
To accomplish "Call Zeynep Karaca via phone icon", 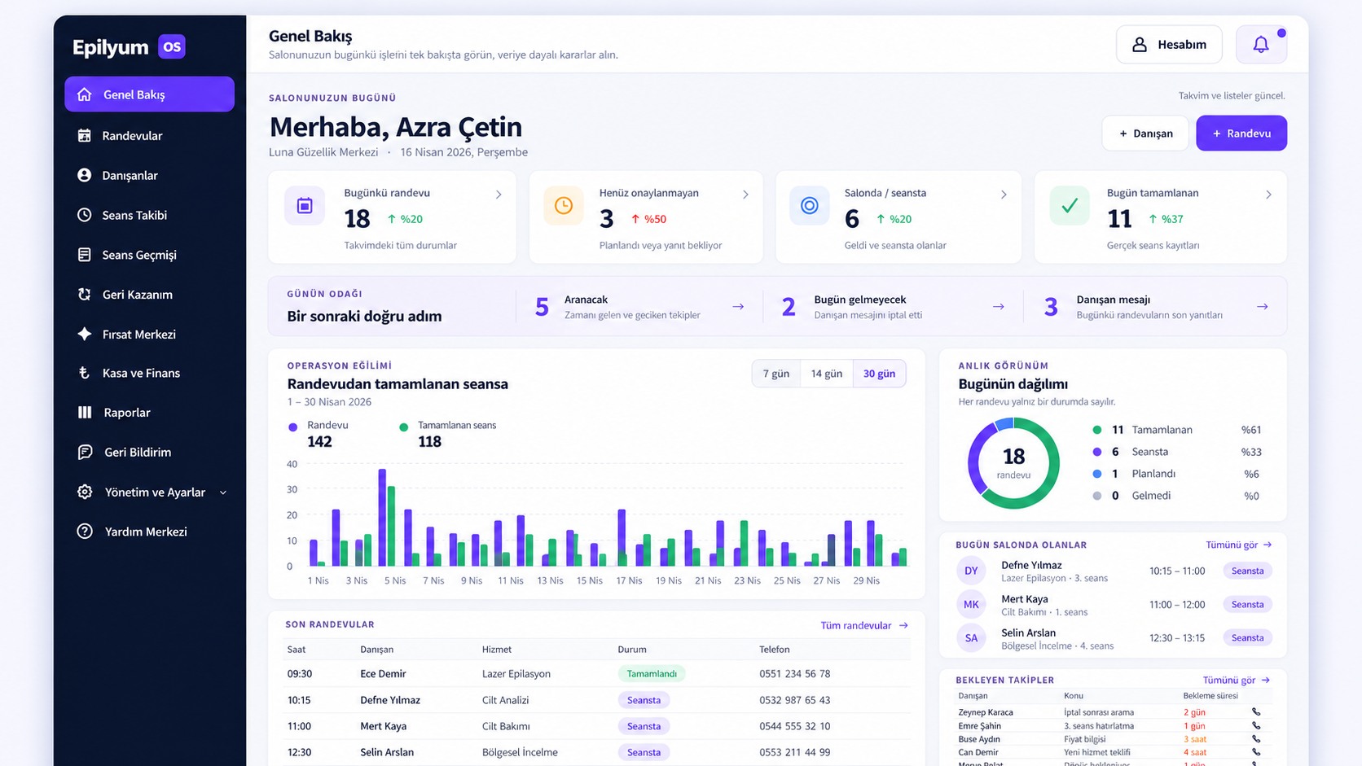I will pyautogui.click(x=1256, y=712).
